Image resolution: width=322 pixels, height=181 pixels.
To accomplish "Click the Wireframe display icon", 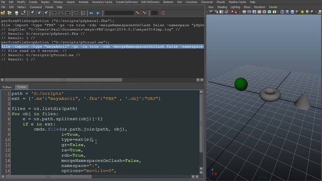I will pyautogui.click(x=282, y=12).
